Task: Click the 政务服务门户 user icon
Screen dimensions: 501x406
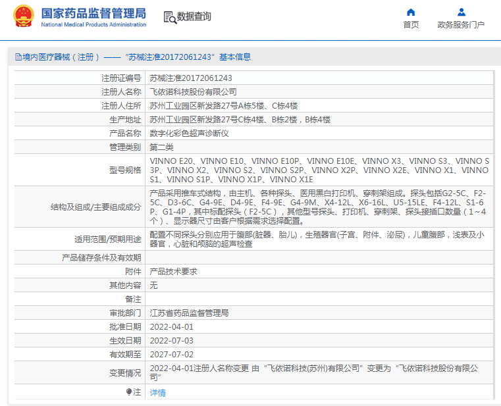Action: coord(461,12)
